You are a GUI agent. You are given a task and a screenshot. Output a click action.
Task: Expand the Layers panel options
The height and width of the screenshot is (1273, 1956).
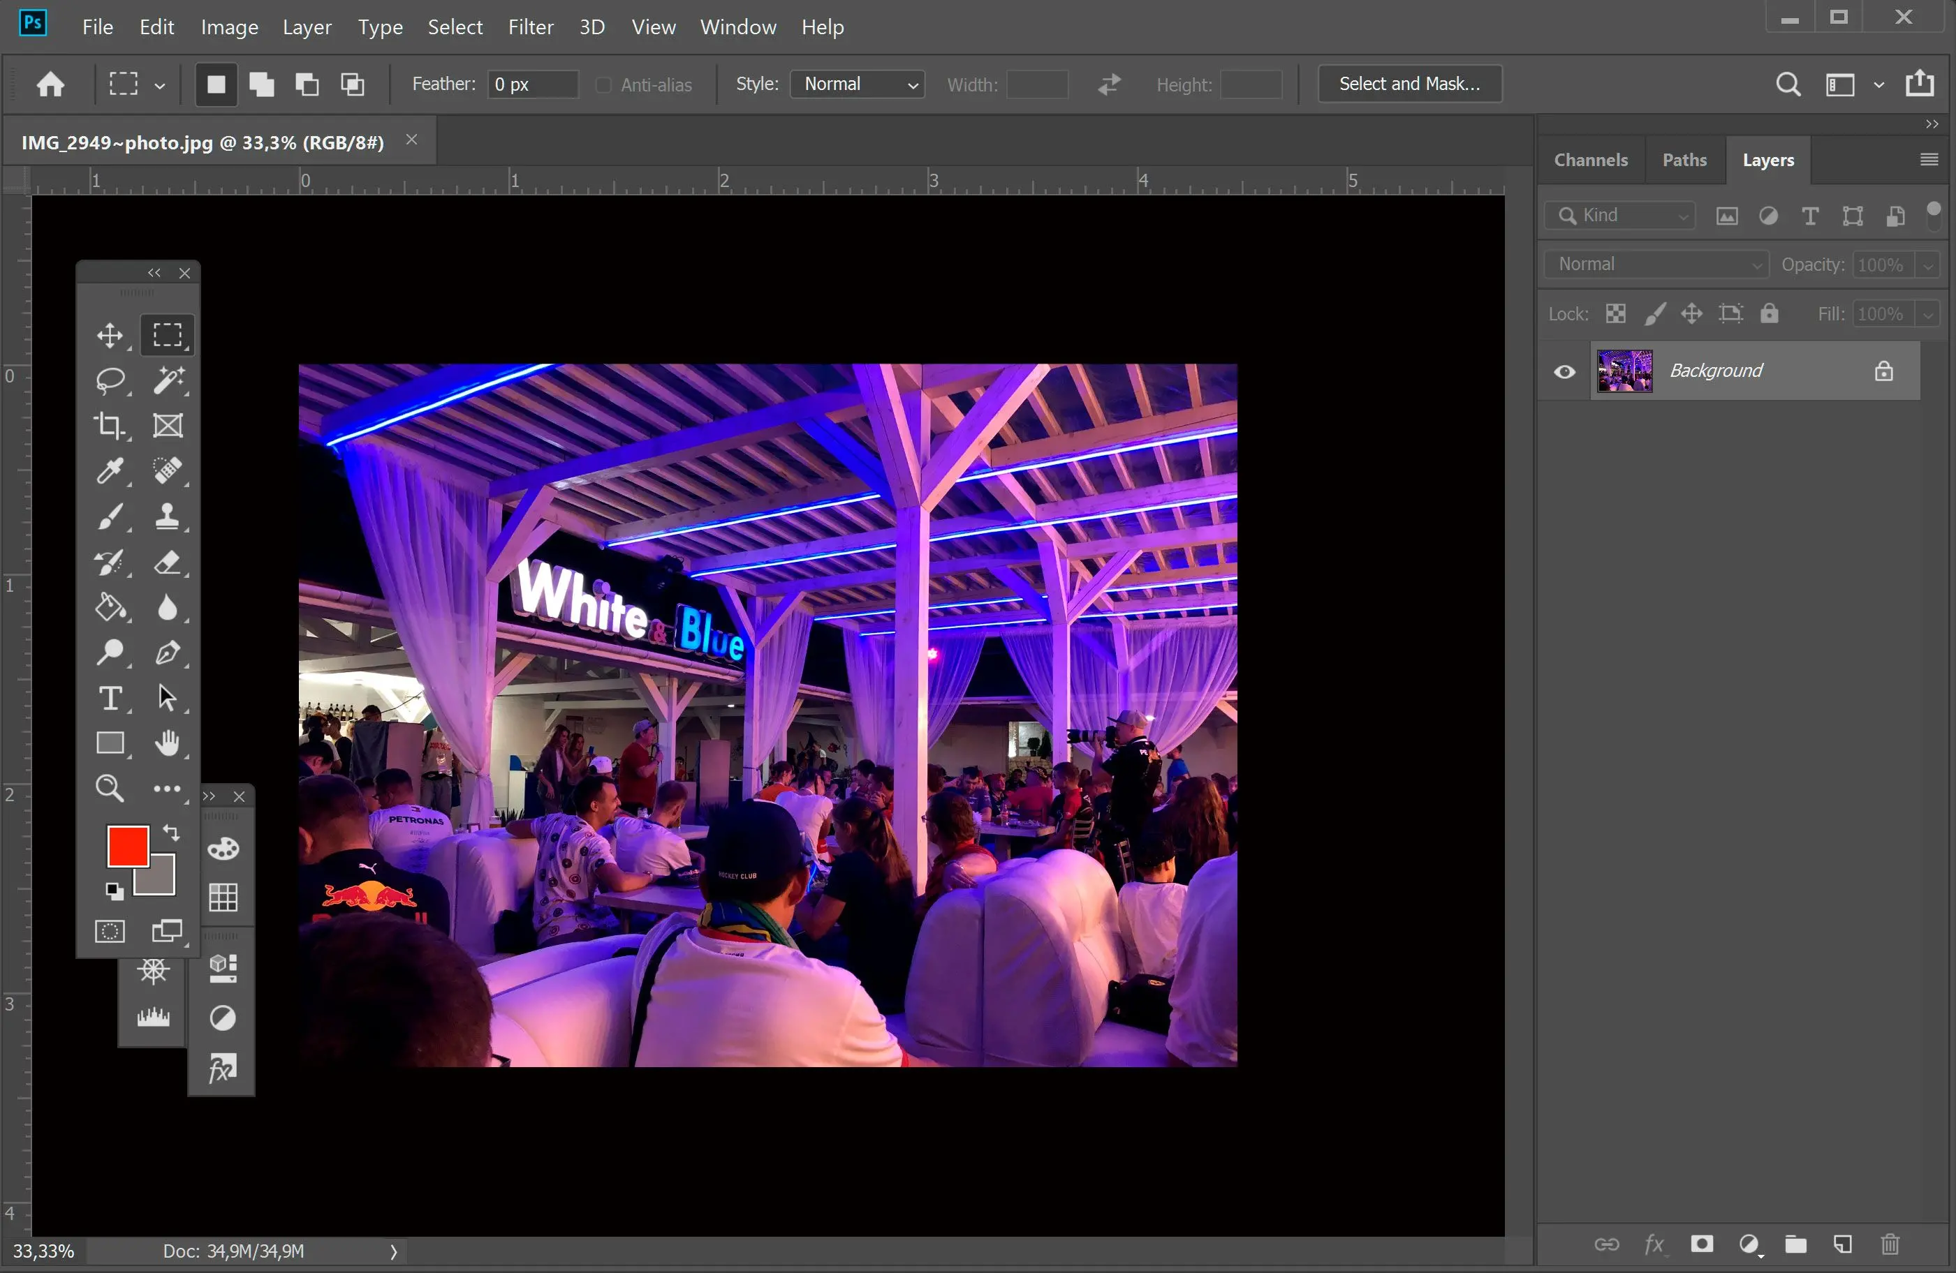pos(1929,157)
